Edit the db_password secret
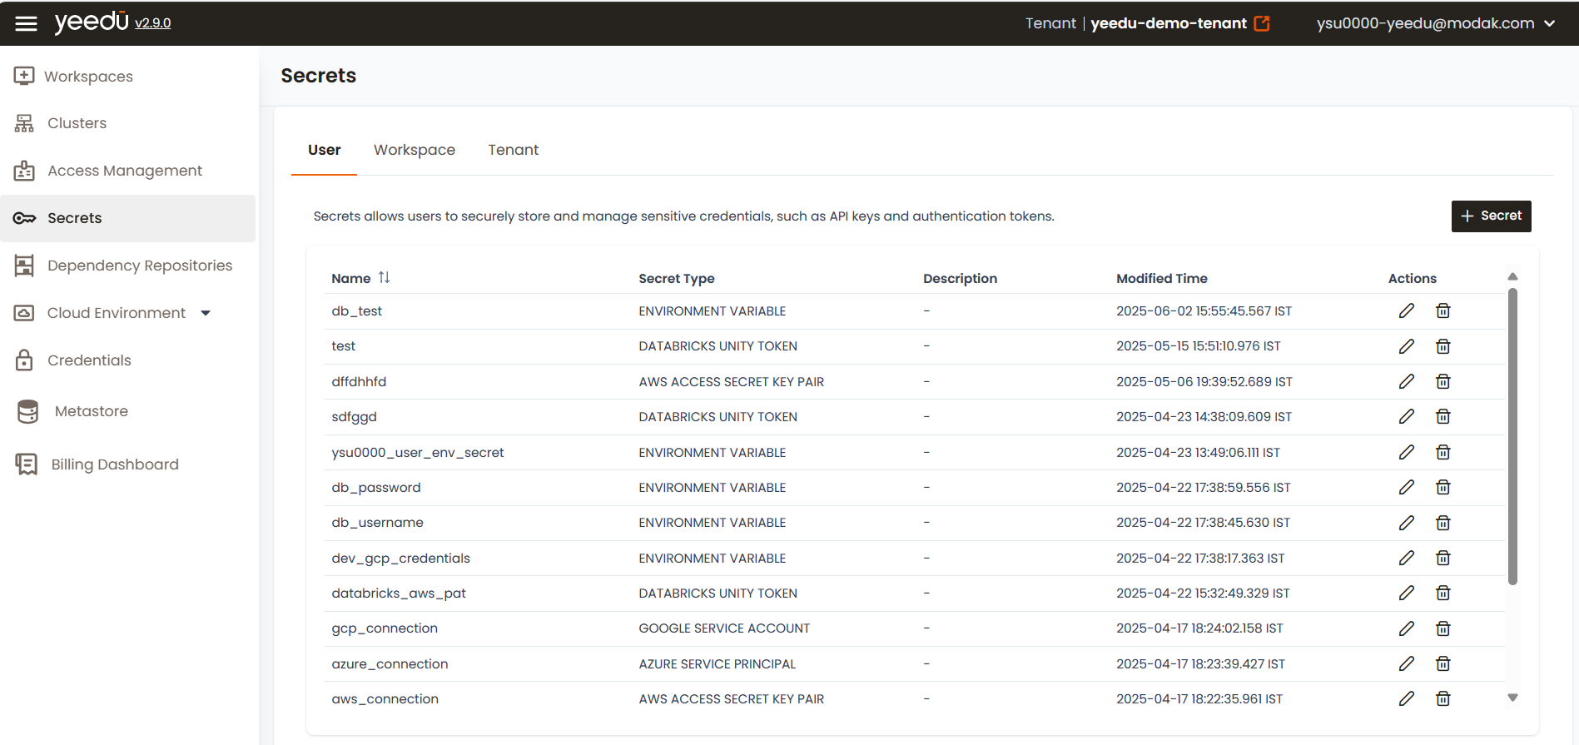 [x=1407, y=487]
